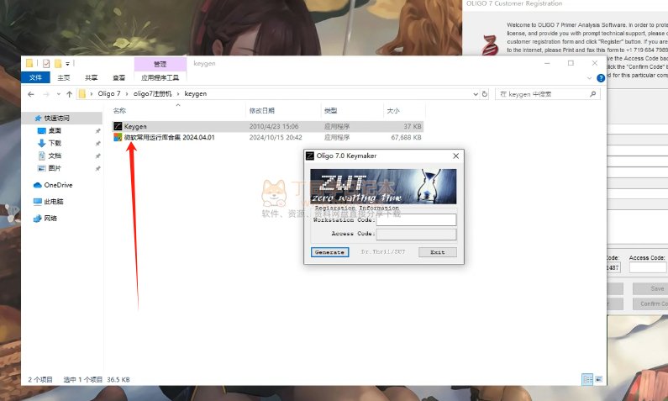Click the Explorer help question mark icon
The image size is (668, 401).
click(x=600, y=77)
